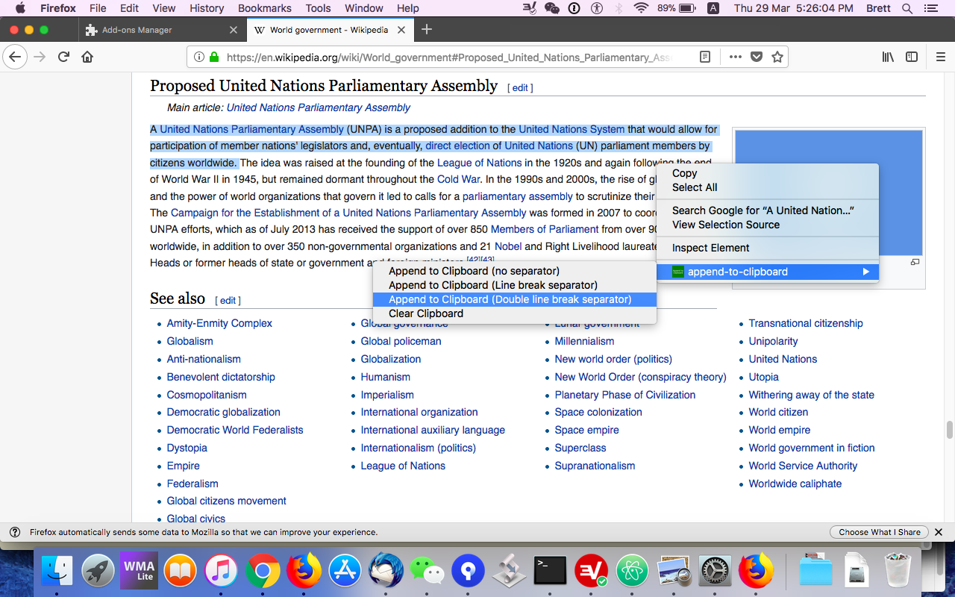This screenshot has width=955, height=597.
Task: Open System Preferences from the Dock
Action: point(715,572)
